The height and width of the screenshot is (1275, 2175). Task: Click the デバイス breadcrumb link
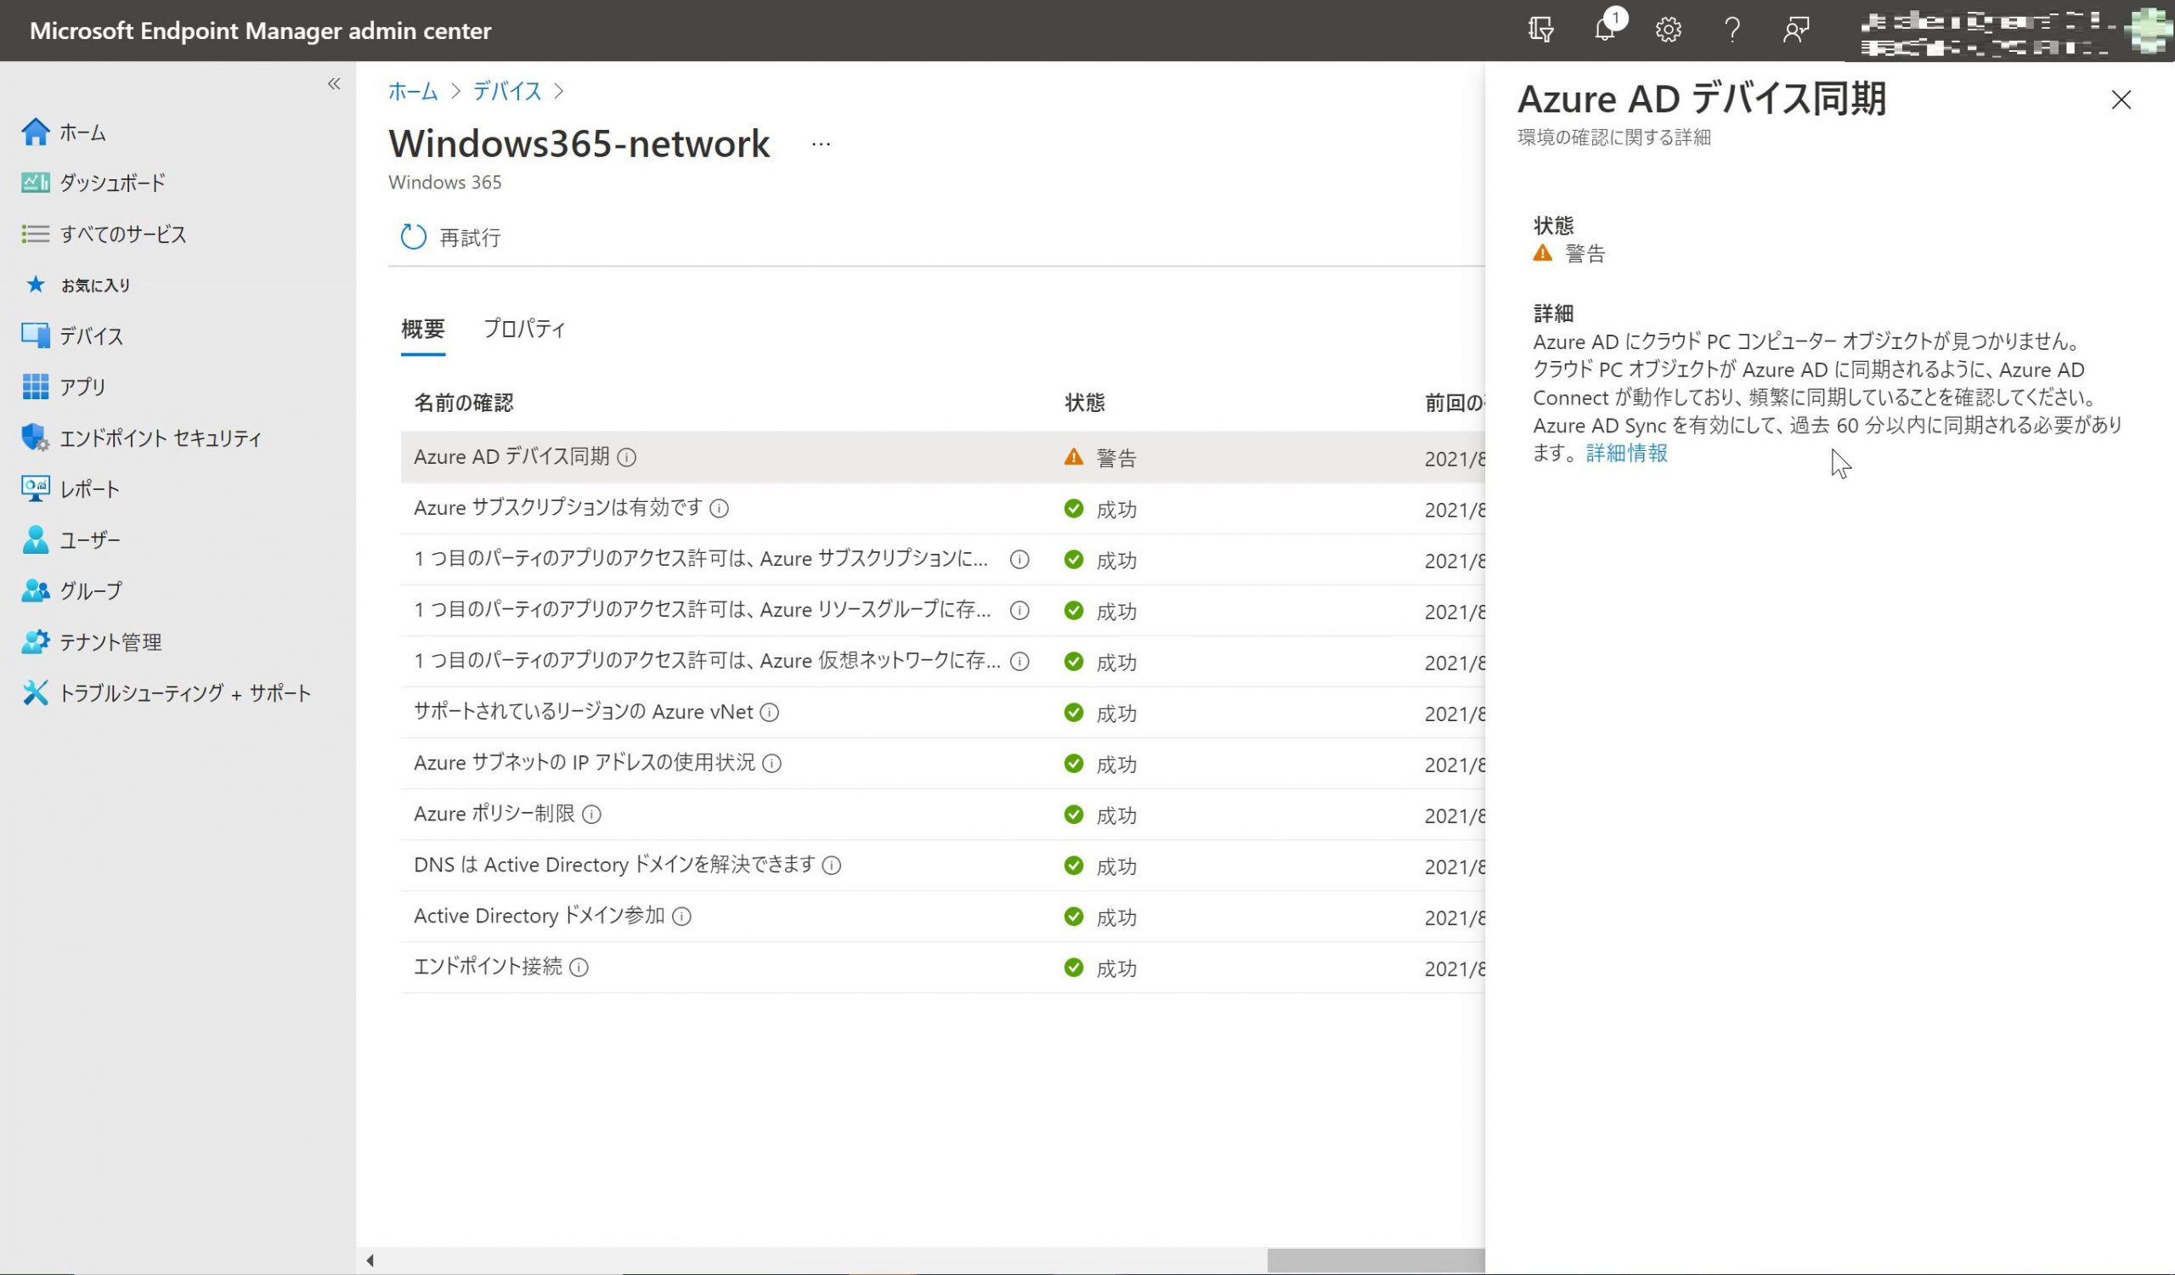pos(506,92)
